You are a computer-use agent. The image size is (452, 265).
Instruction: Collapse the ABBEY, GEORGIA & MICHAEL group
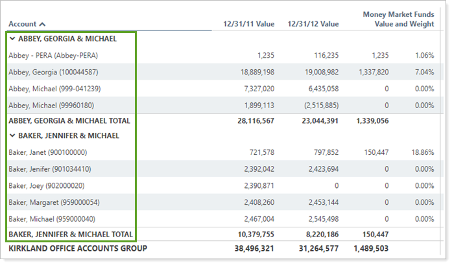tap(12, 39)
